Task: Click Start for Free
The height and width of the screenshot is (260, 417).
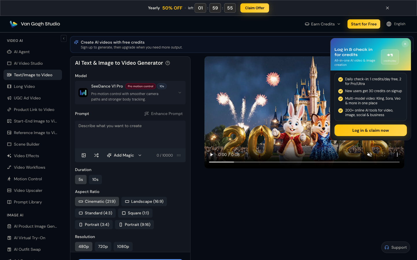Action: (364, 24)
